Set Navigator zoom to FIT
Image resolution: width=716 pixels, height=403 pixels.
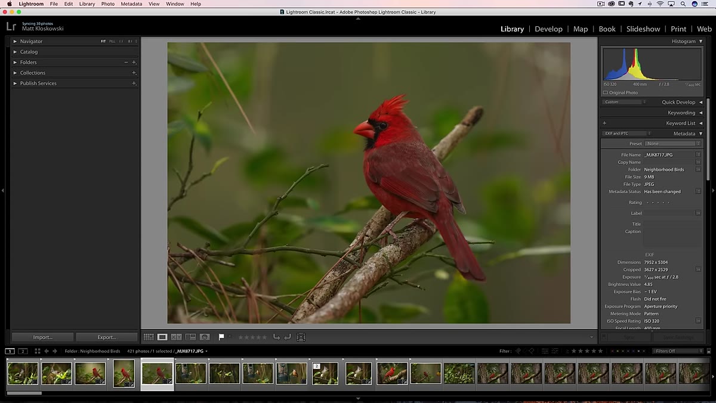103,41
